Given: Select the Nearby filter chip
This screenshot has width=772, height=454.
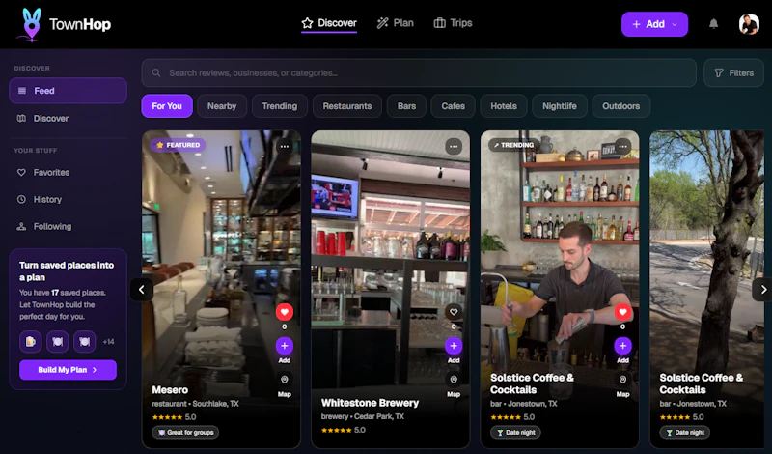Looking at the screenshot, I should tap(222, 106).
